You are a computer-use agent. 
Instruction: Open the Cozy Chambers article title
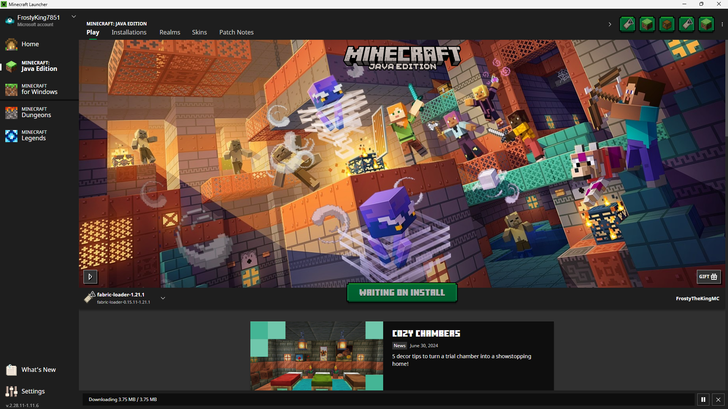click(426, 334)
